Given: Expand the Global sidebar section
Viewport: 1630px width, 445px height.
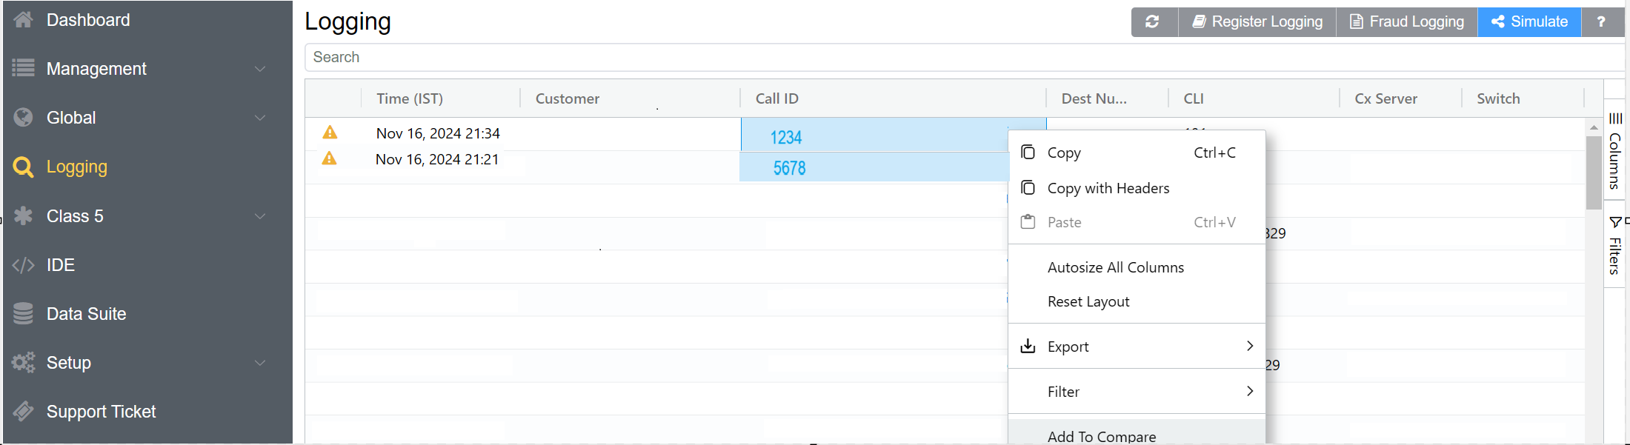Looking at the screenshot, I should pos(259,118).
